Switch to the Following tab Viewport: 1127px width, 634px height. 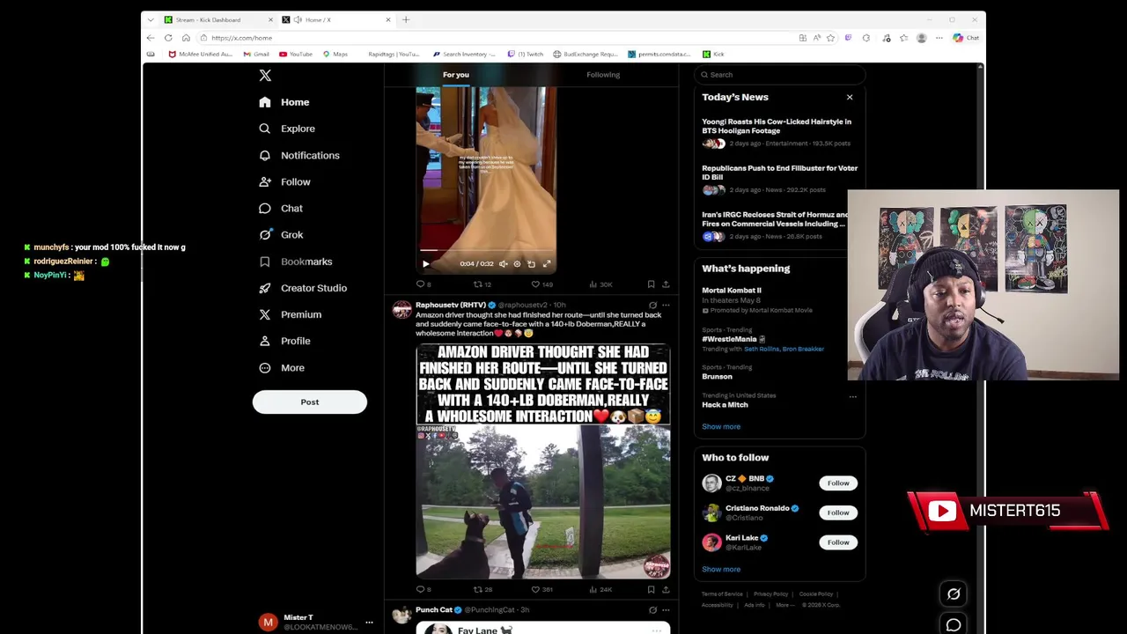(603, 75)
